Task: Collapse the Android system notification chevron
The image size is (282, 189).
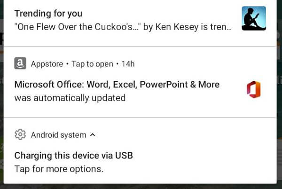Action: 93,135
